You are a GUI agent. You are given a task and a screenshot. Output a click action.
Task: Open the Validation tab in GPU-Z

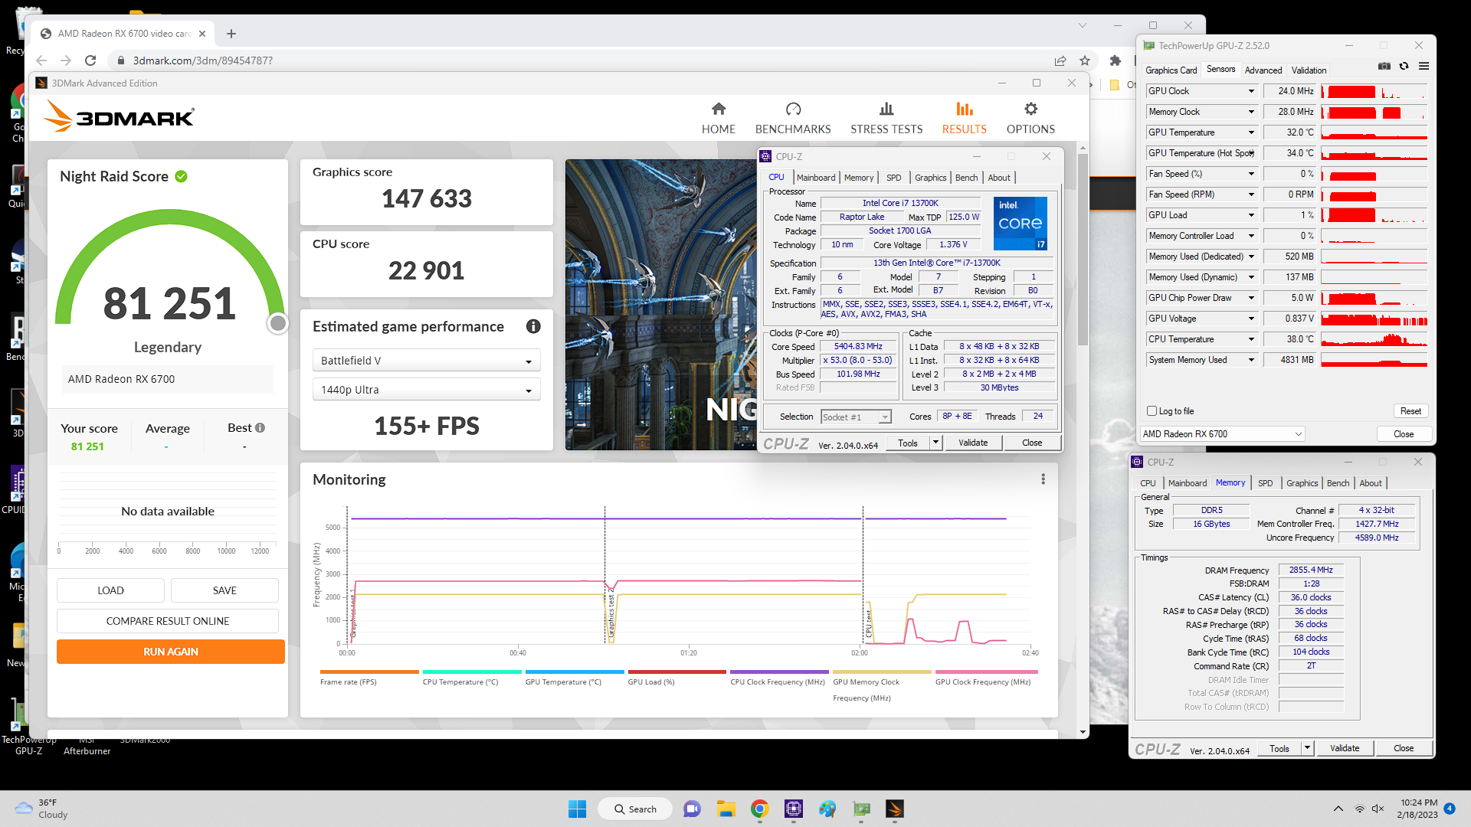click(x=1309, y=70)
